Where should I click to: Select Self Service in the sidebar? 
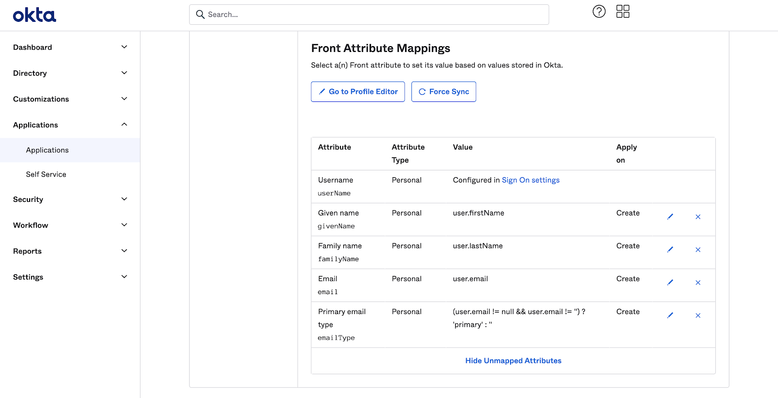click(x=46, y=174)
